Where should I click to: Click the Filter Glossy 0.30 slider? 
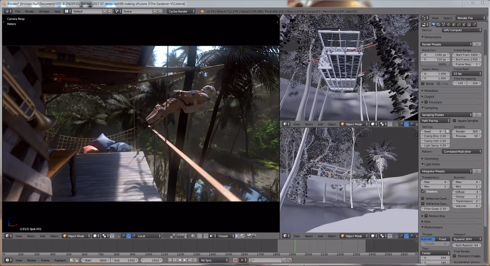(435, 209)
